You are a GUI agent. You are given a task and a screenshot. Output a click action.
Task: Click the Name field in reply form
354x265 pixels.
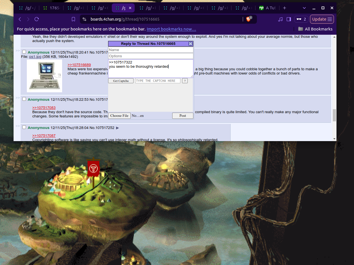point(151,50)
